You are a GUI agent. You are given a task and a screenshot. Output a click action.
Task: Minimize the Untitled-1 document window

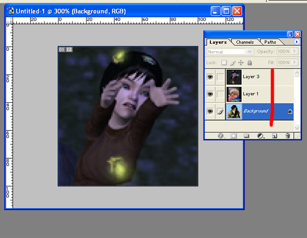(x=215, y=11)
